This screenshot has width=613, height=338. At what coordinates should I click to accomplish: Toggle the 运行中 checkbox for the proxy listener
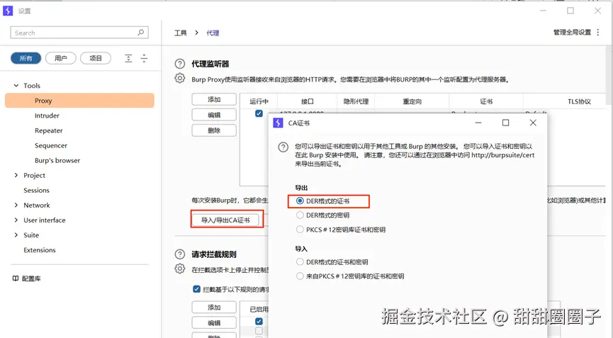tap(259, 113)
